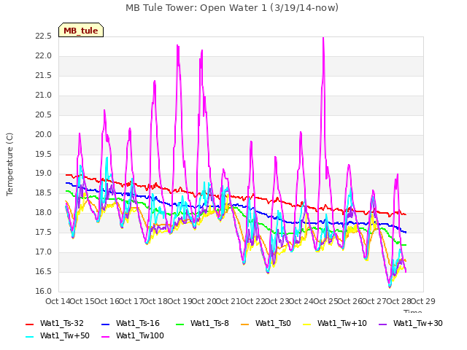Click the 17.5 y-axis tick label
Image resolution: width=467 pixels, height=350 pixels.
44,232
